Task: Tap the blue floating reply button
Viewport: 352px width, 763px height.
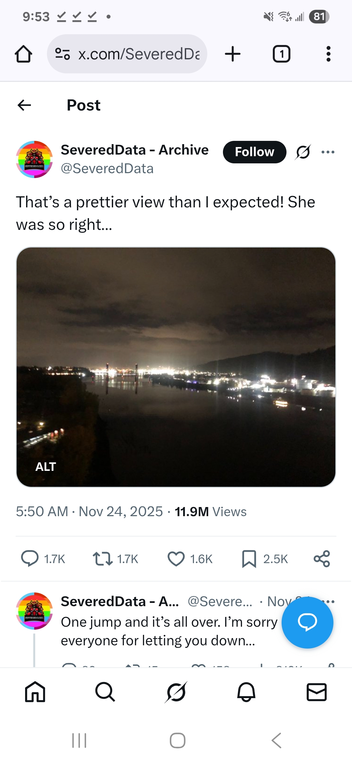Action: (307, 622)
